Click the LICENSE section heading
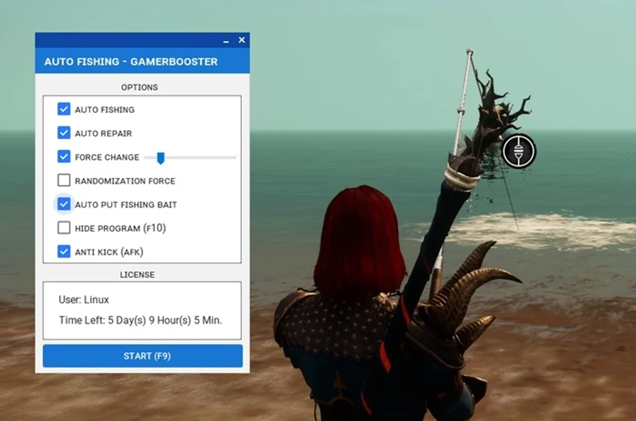Screen dimensions: 636x421 click(x=137, y=275)
